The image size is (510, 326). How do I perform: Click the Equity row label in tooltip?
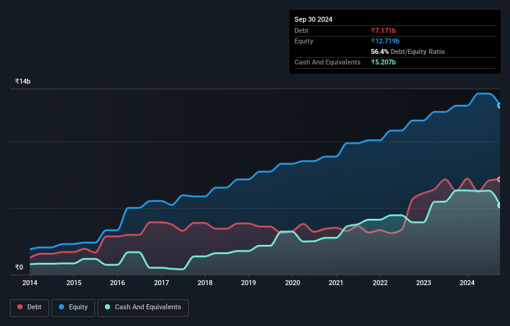[304, 41]
